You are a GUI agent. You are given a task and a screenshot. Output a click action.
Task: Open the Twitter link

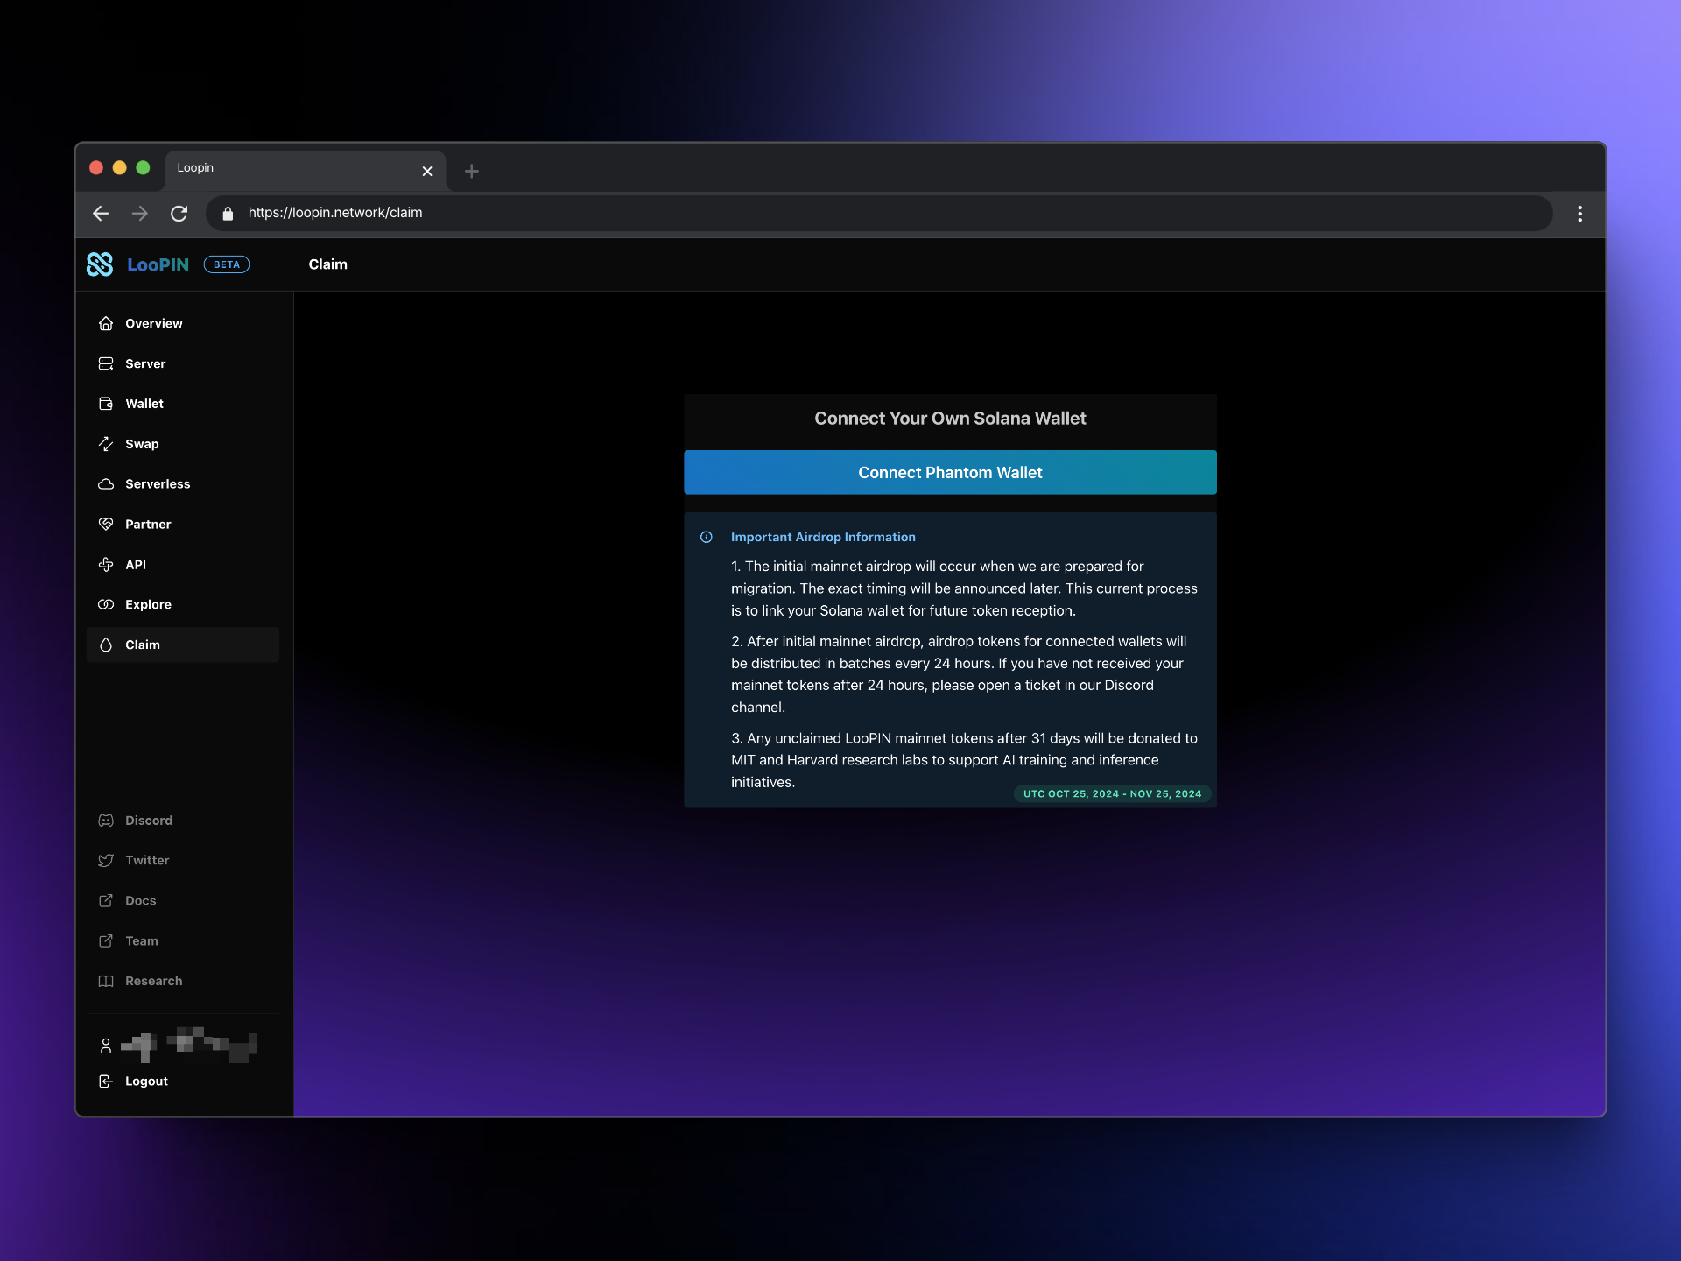[x=147, y=861]
